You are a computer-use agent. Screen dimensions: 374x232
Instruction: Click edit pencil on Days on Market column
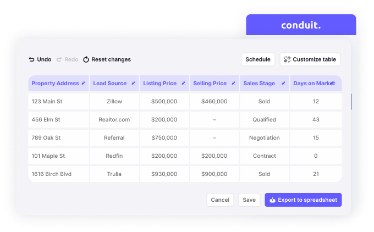click(333, 84)
